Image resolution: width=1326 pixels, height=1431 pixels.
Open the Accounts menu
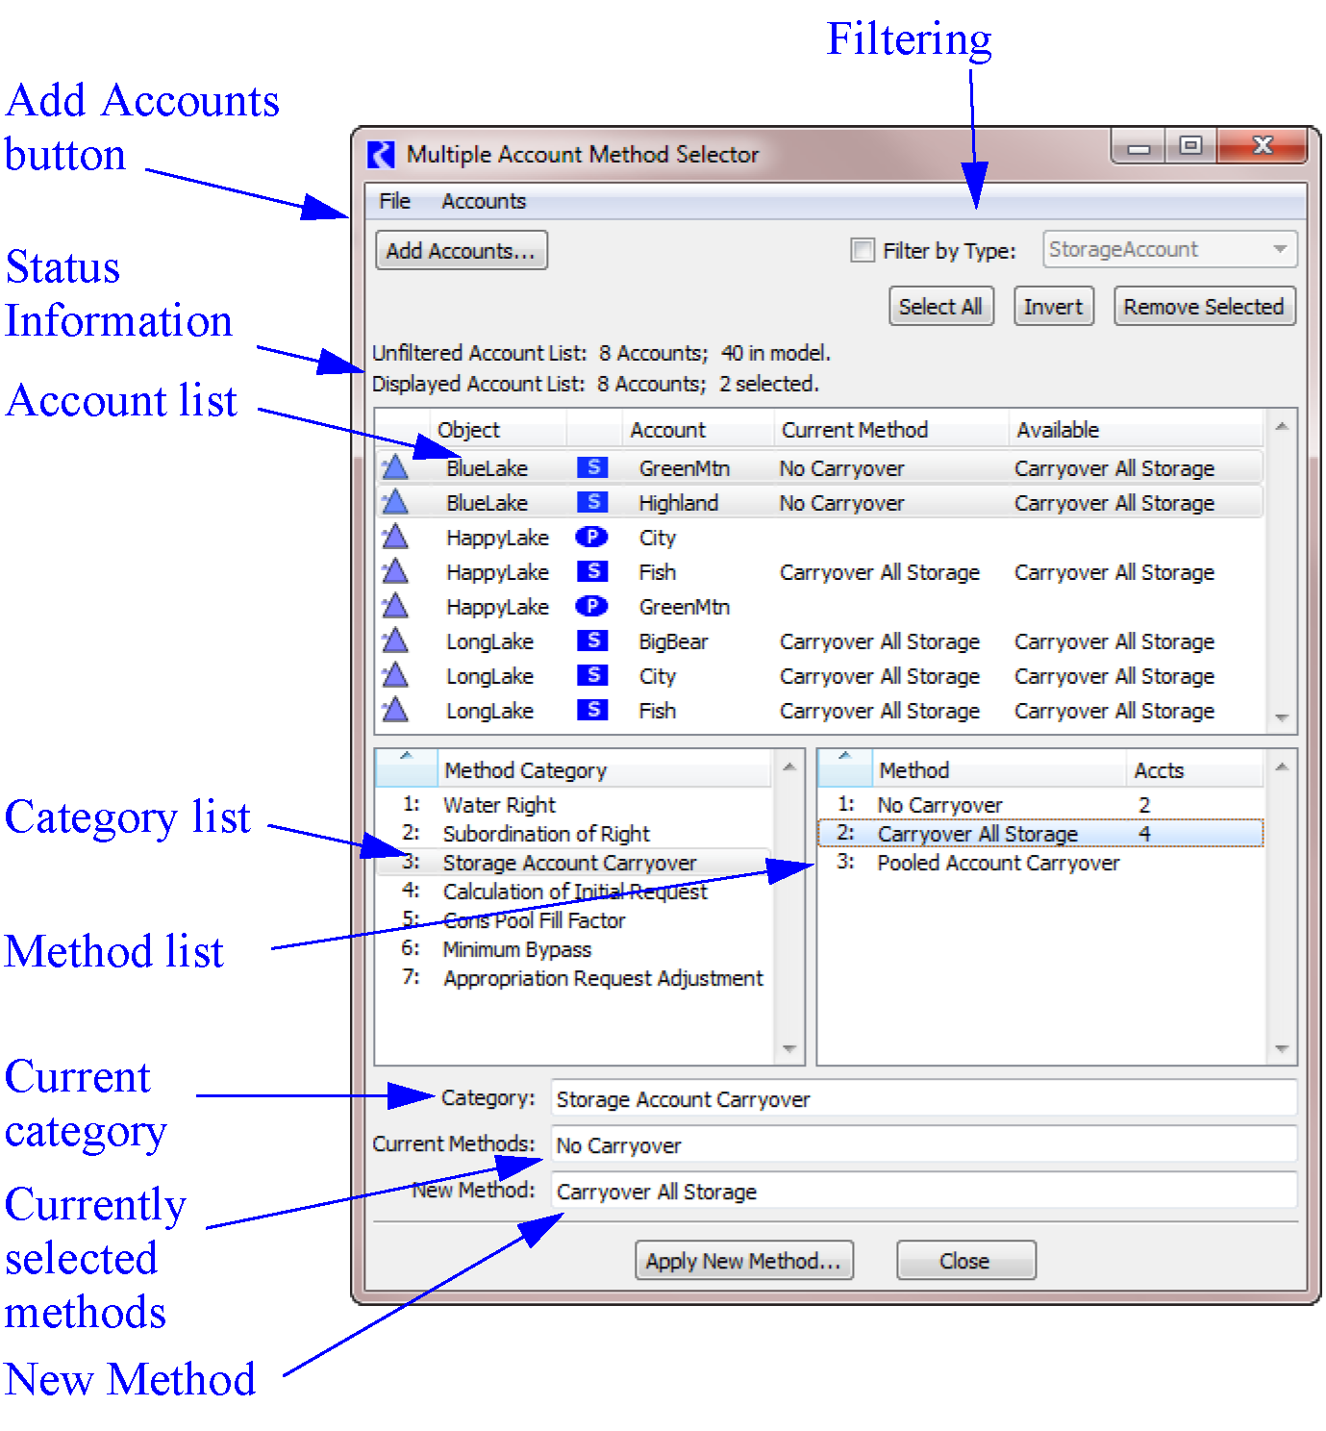(483, 201)
